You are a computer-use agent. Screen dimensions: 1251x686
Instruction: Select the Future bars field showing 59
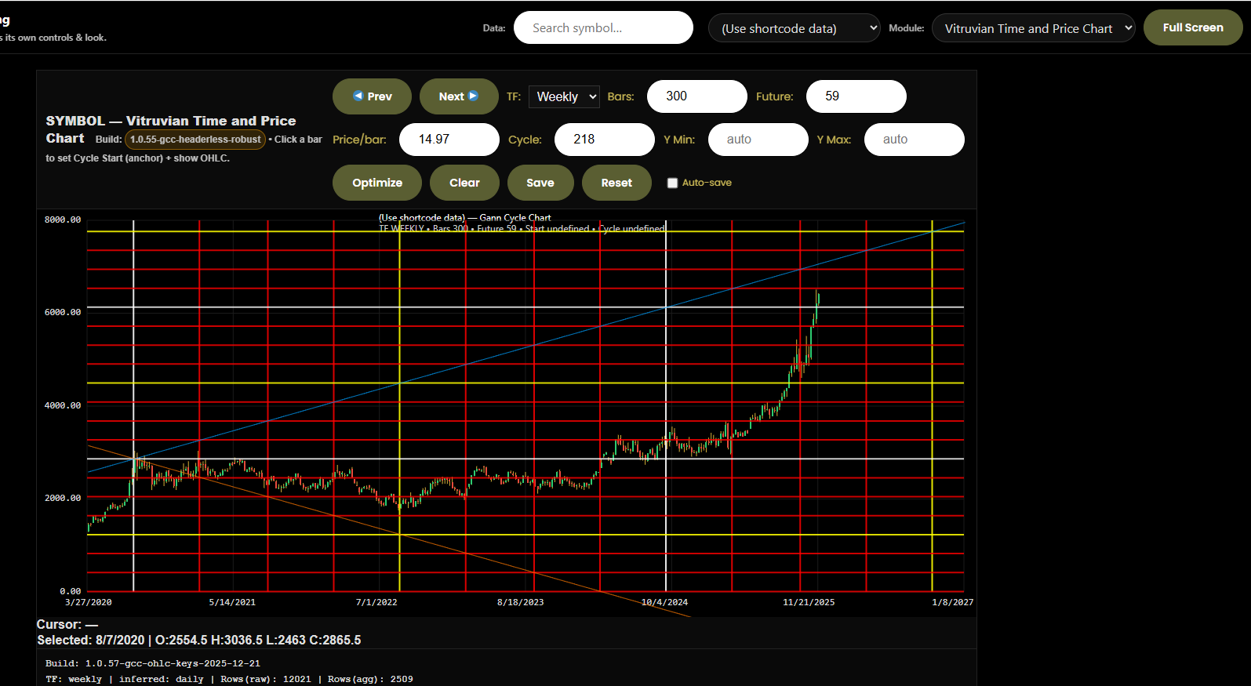coord(856,96)
